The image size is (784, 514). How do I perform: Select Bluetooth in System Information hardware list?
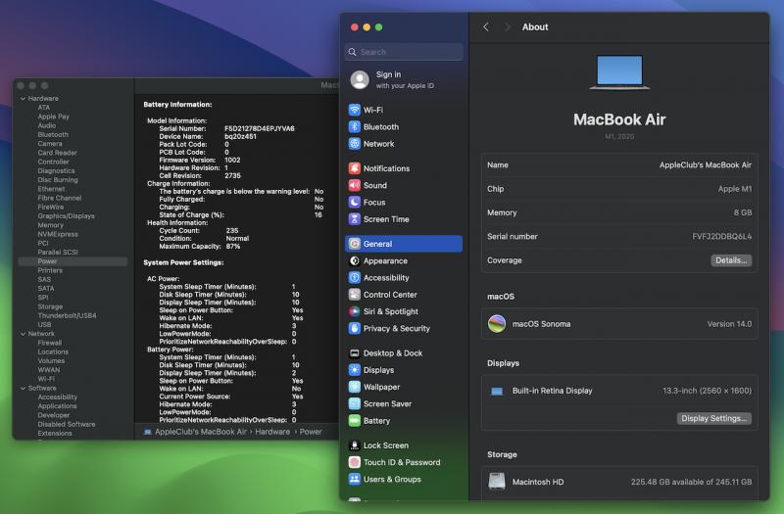53,135
